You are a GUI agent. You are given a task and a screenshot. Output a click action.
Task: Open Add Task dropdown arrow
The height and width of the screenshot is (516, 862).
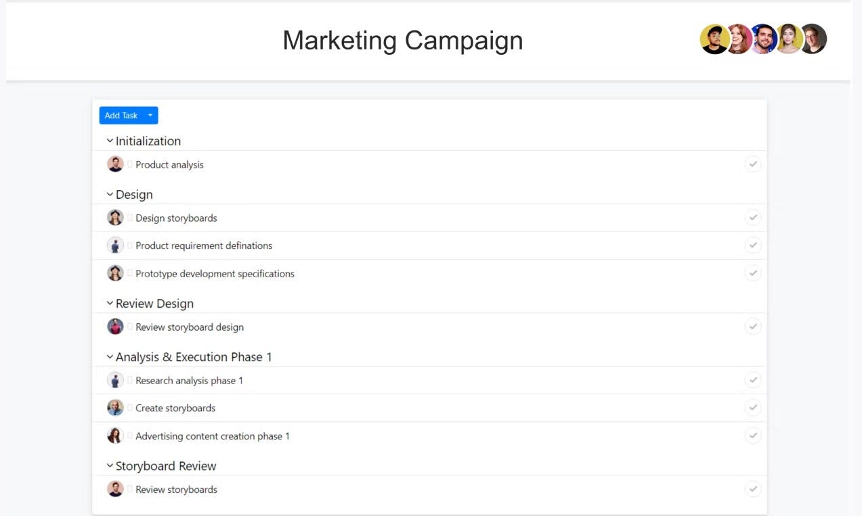tap(150, 116)
